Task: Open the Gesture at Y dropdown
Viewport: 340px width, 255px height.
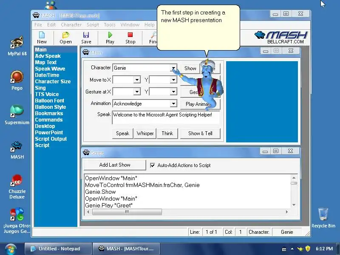Action: 173,92
